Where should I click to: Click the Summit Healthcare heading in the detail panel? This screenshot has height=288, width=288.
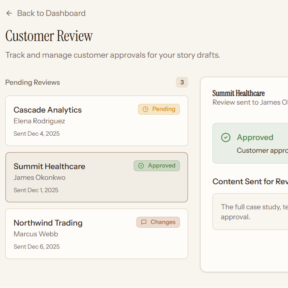coord(238,93)
